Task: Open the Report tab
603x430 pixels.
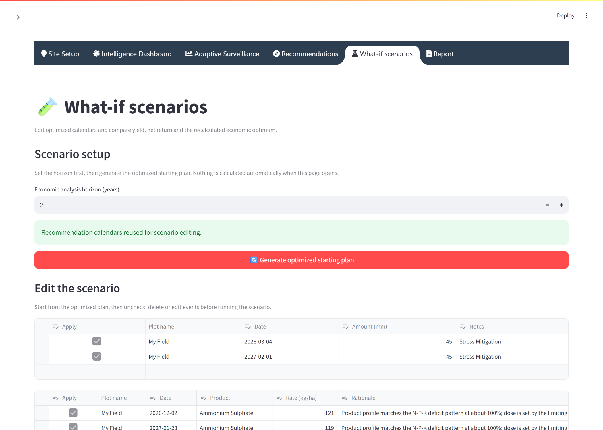Action: click(440, 54)
